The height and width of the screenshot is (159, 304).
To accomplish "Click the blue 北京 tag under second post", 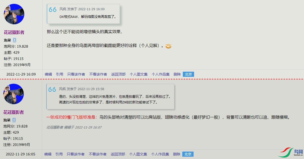I will click(188, 154).
